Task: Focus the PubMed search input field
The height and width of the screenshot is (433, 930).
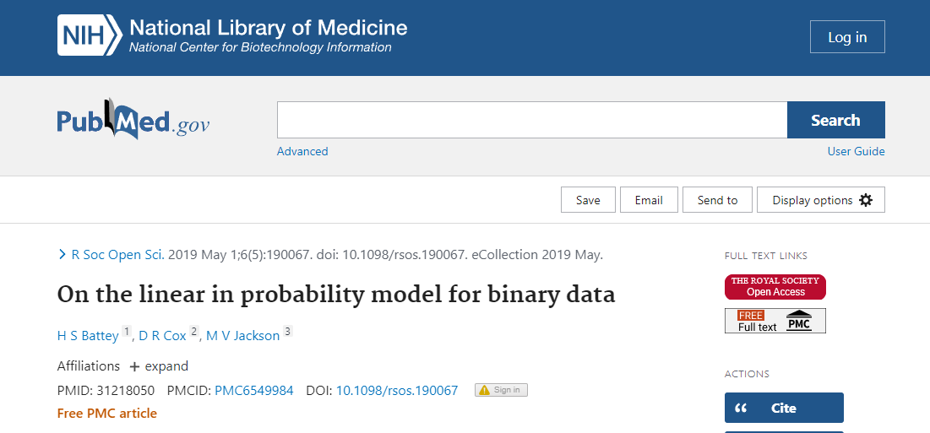Action: click(532, 120)
